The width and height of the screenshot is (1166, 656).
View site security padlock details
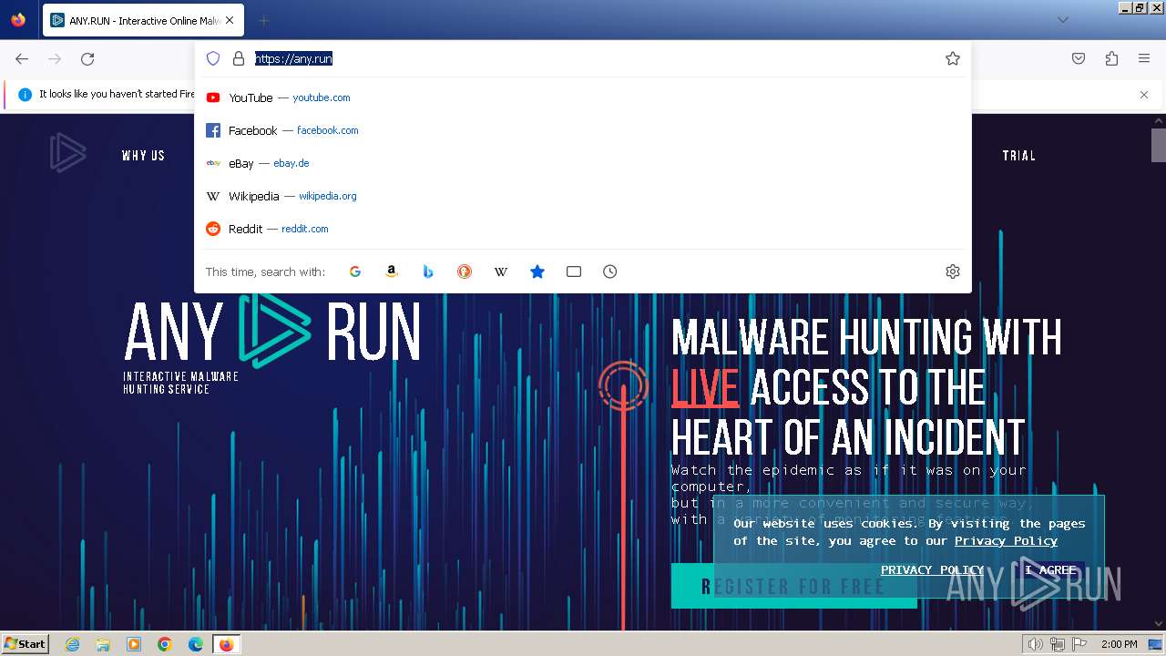(239, 58)
